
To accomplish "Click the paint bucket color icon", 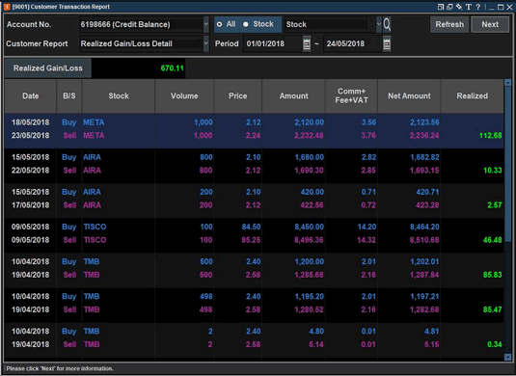I will click(459, 7).
